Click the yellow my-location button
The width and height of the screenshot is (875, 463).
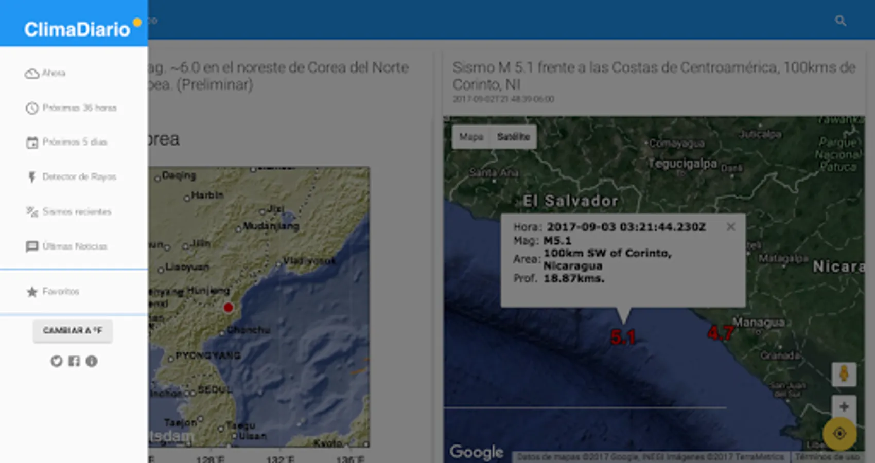pyautogui.click(x=839, y=434)
